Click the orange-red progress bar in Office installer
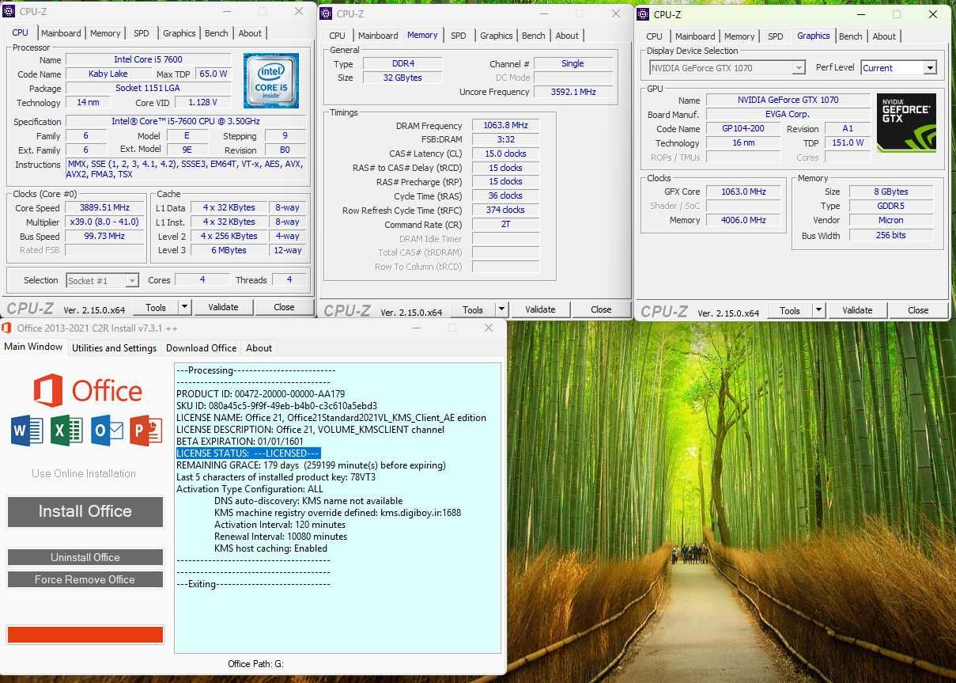Viewport: 956px width, 683px height. 85,635
